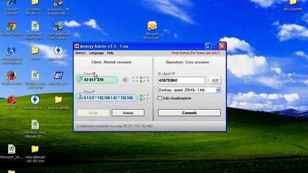
Task: Expand Desktop speed 256 Kb - 1 Mb dropdown
Action: pos(218,90)
